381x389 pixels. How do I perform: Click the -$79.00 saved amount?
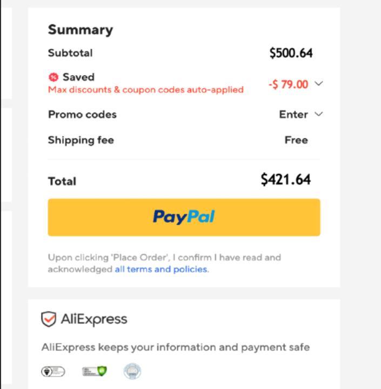288,84
